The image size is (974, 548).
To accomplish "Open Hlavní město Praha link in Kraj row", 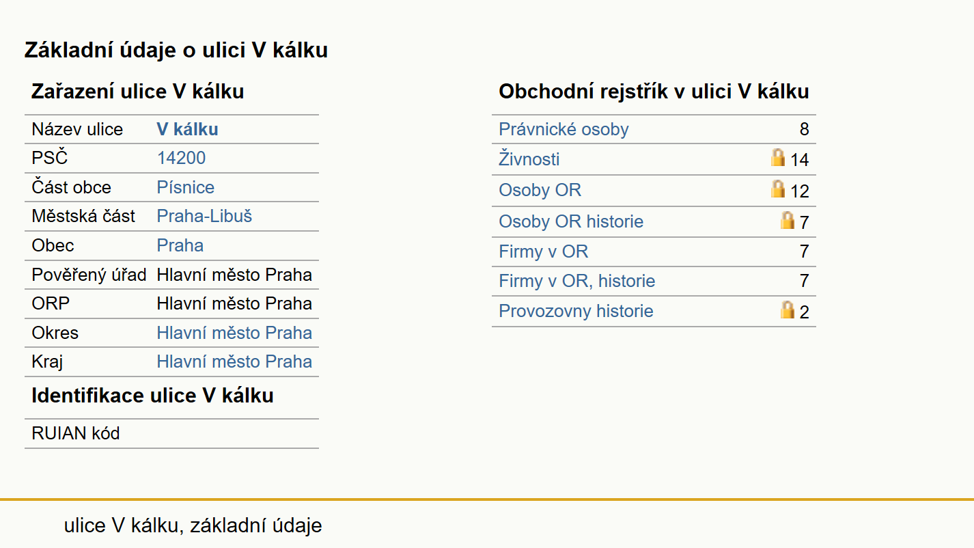I will [234, 362].
